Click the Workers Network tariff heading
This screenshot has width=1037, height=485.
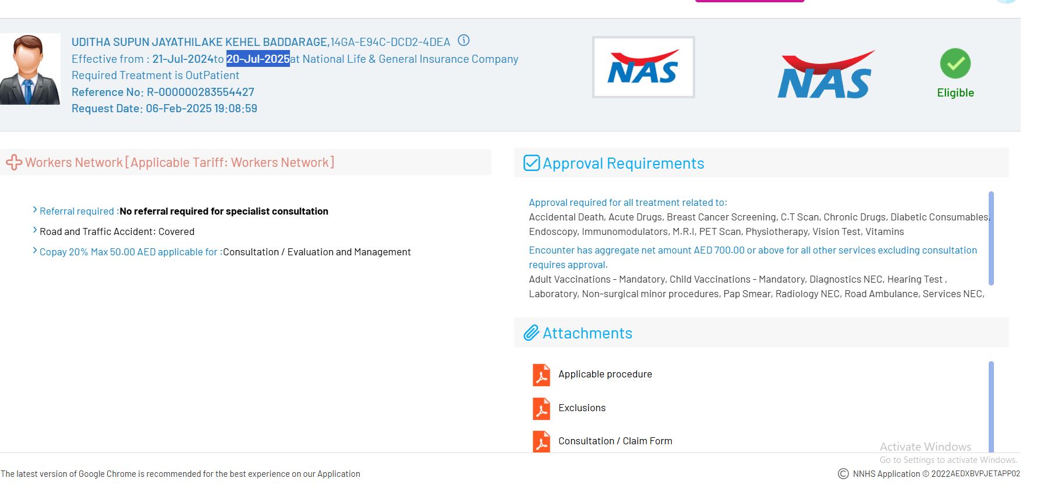pos(179,163)
